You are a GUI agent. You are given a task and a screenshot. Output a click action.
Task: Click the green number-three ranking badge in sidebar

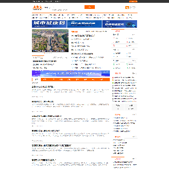(x=113, y=83)
